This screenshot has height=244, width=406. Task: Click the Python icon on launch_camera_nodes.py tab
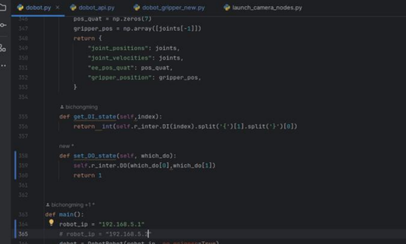[x=227, y=8]
